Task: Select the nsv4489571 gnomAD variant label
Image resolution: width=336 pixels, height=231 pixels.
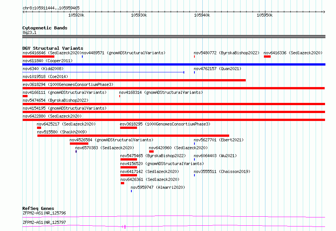Action: (123, 53)
